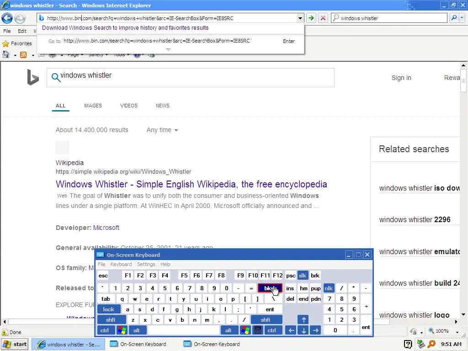Click the Home icon in command bar

[x=6, y=55]
